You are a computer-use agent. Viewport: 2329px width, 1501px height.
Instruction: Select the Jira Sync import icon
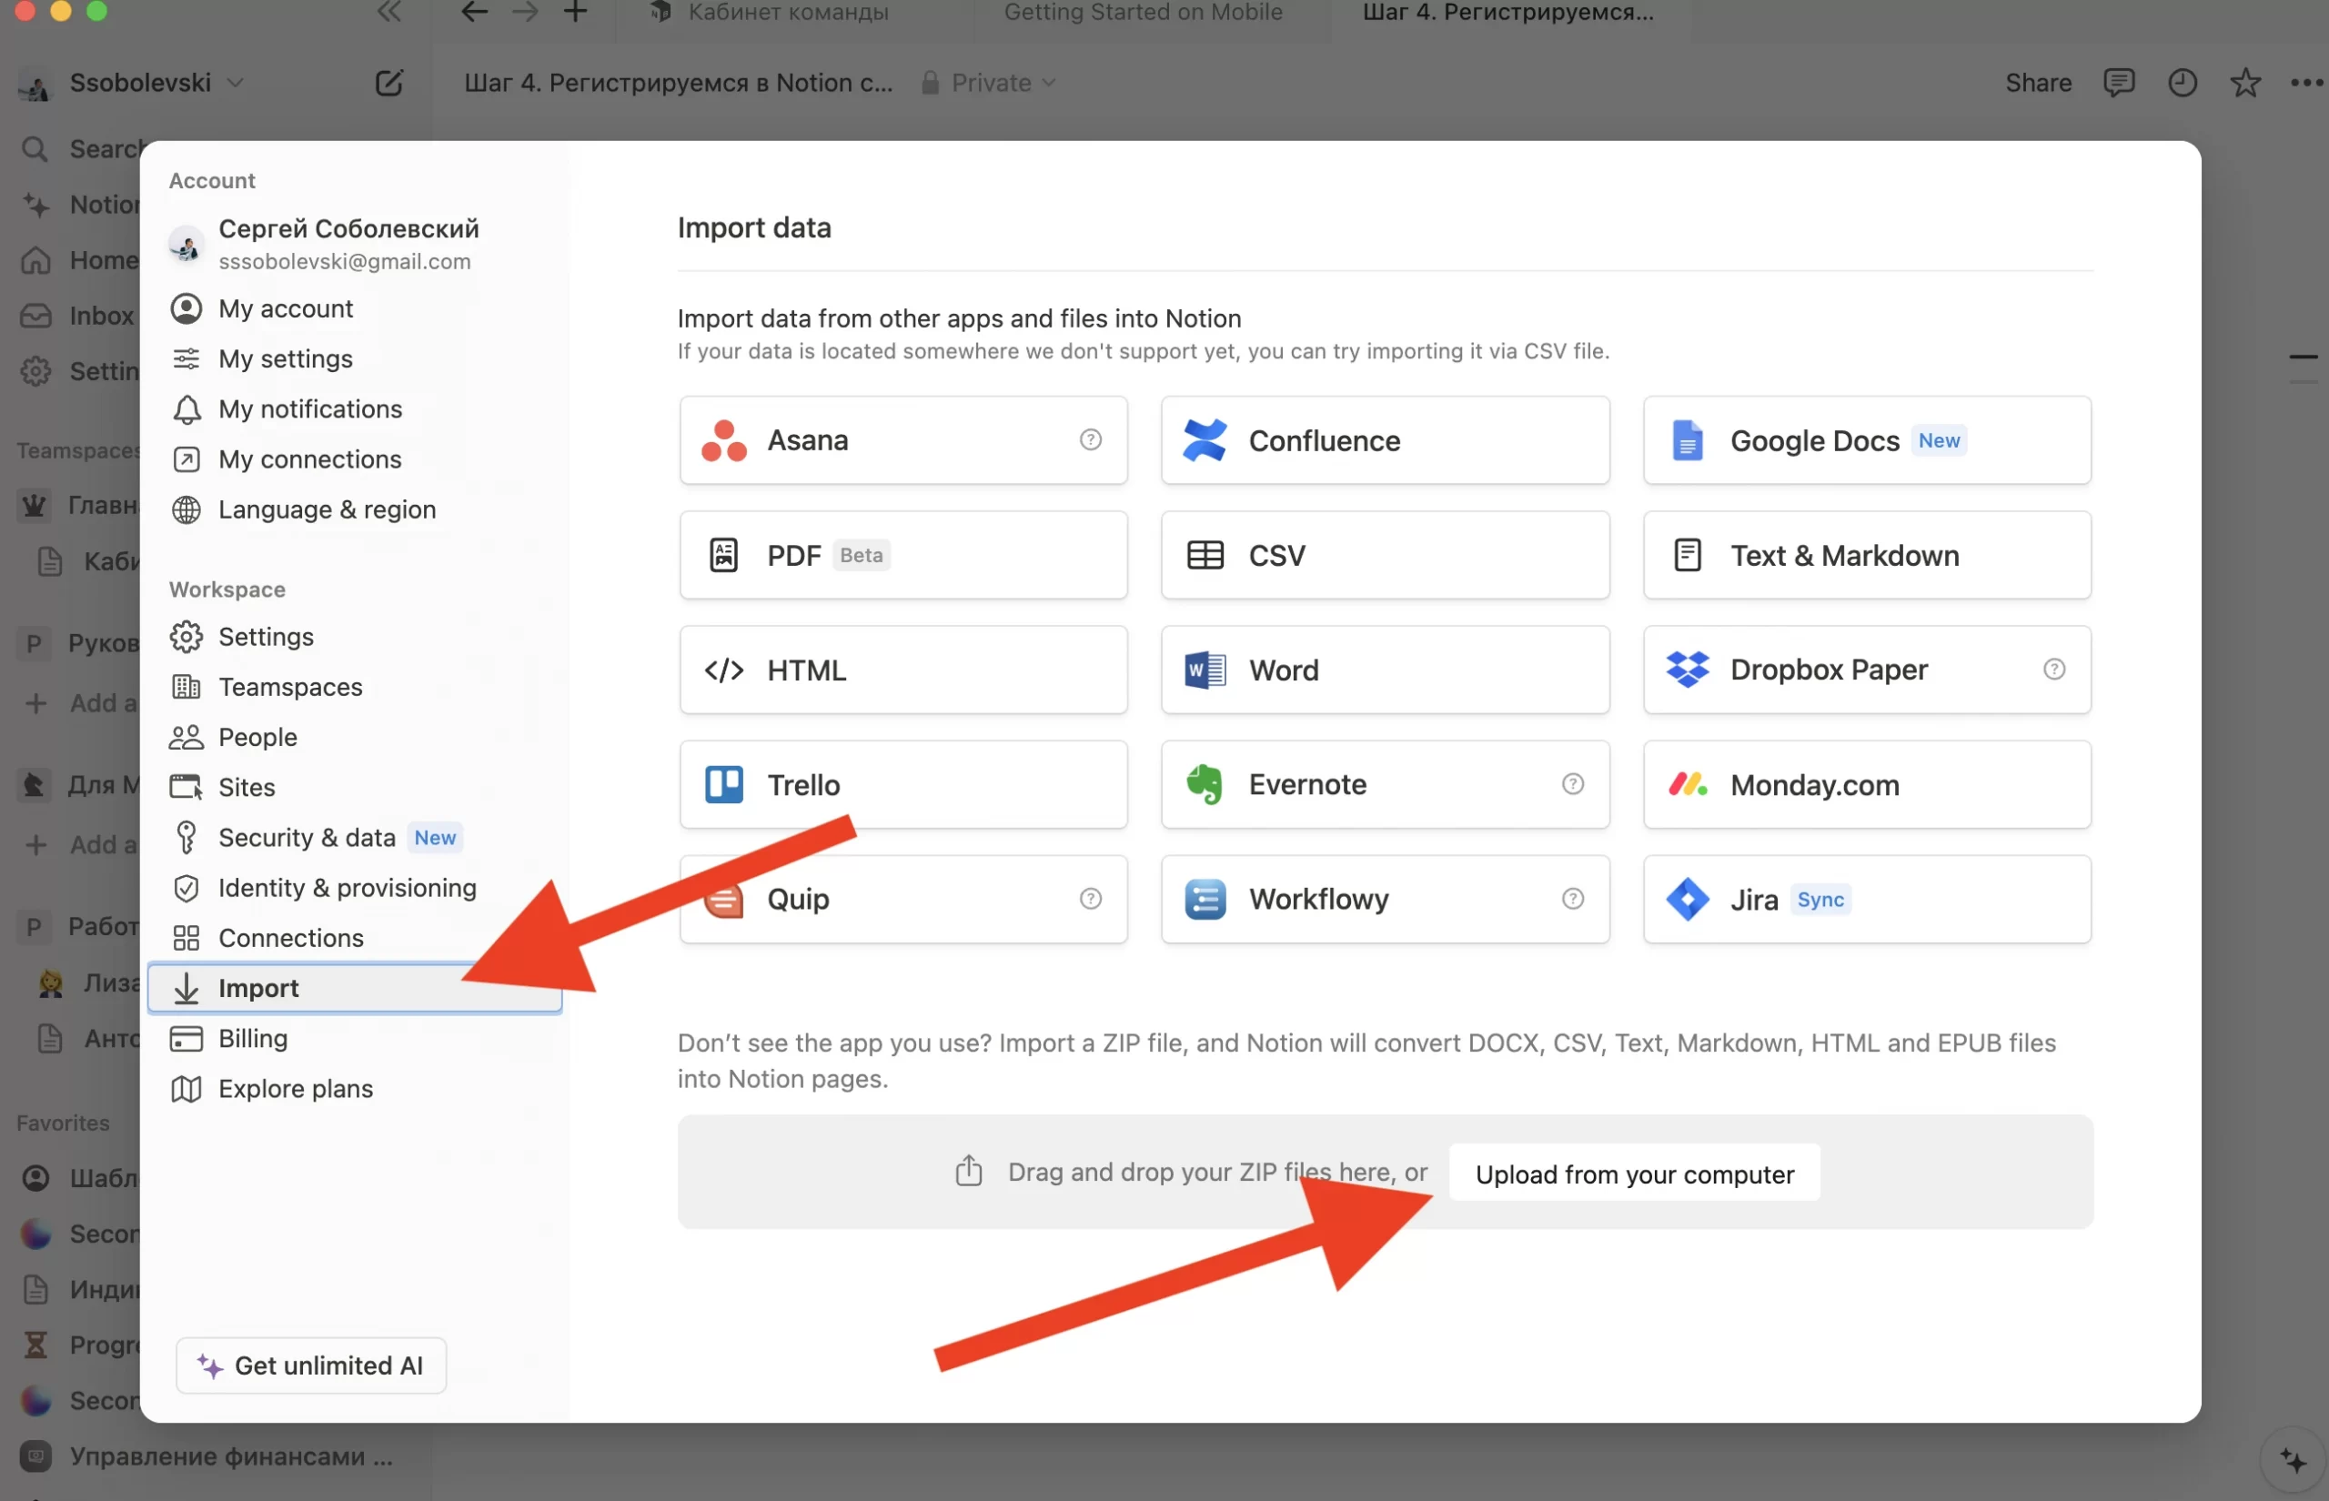1686,898
